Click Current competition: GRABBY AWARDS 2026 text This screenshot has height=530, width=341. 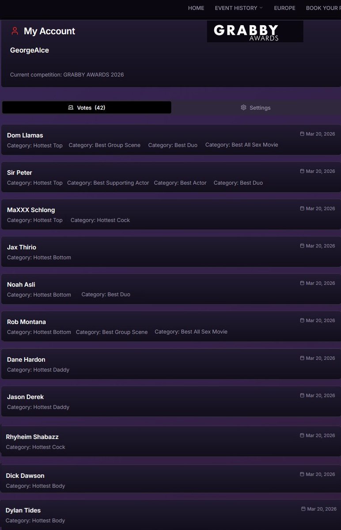(x=67, y=75)
